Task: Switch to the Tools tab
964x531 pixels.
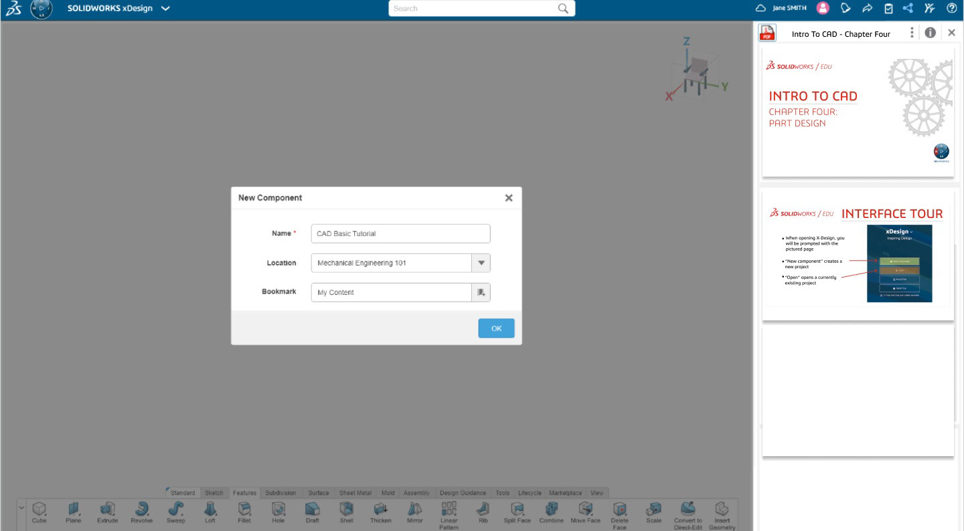Action: [x=502, y=493]
